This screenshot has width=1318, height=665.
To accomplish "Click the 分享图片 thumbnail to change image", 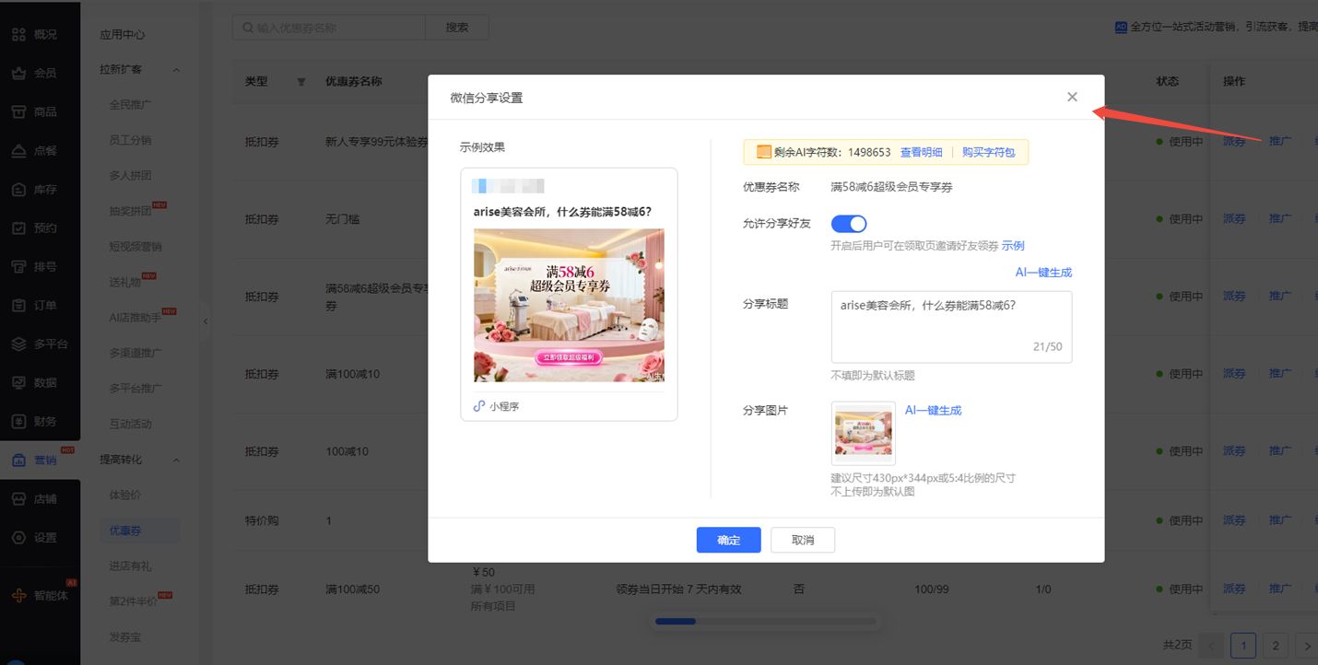I will click(x=863, y=433).
